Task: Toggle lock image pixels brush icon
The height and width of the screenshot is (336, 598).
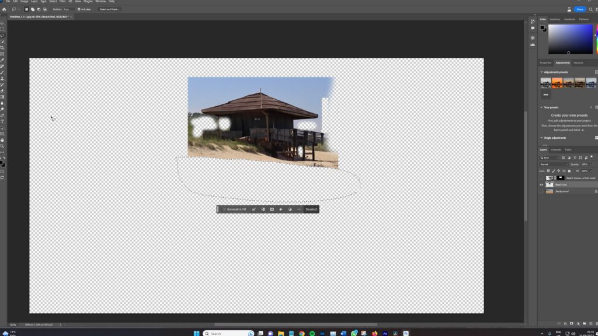Action: [554, 171]
